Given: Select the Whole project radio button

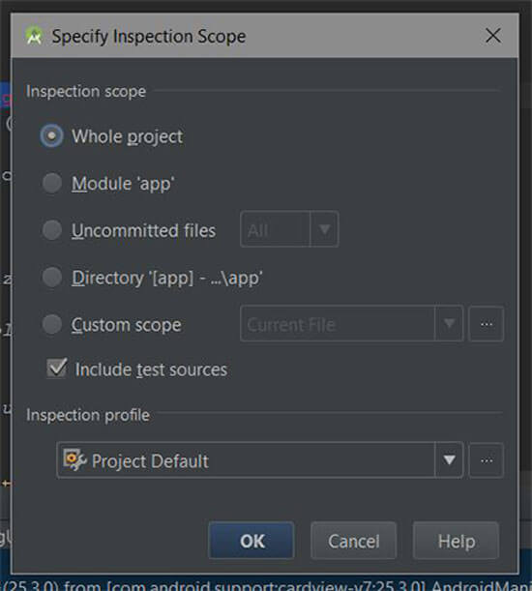Looking at the screenshot, I should click(51, 135).
